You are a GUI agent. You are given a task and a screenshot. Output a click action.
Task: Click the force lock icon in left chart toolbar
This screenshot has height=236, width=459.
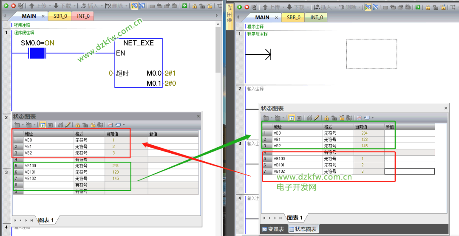pos(78,125)
